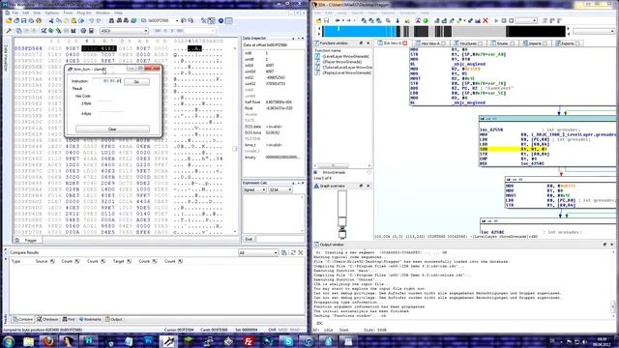Click the small box on Hex View-A tab

[x=443, y=43]
